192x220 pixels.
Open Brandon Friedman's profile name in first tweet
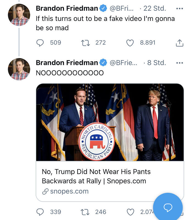pyautogui.click(x=67, y=9)
